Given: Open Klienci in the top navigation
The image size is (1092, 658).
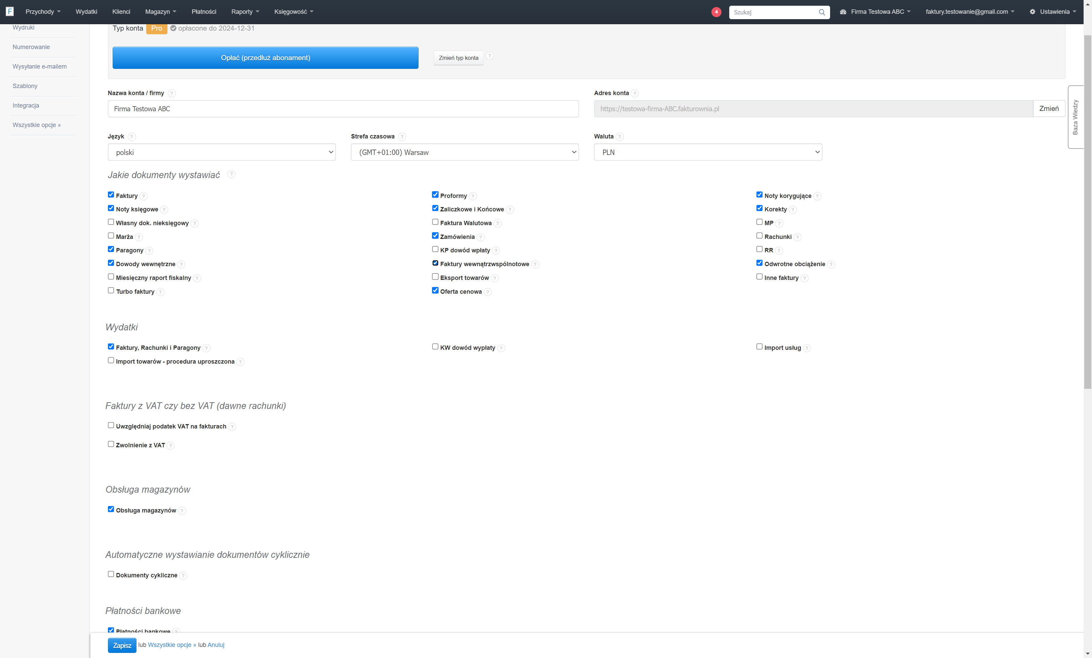Looking at the screenshot, I should tap(121, 12).
